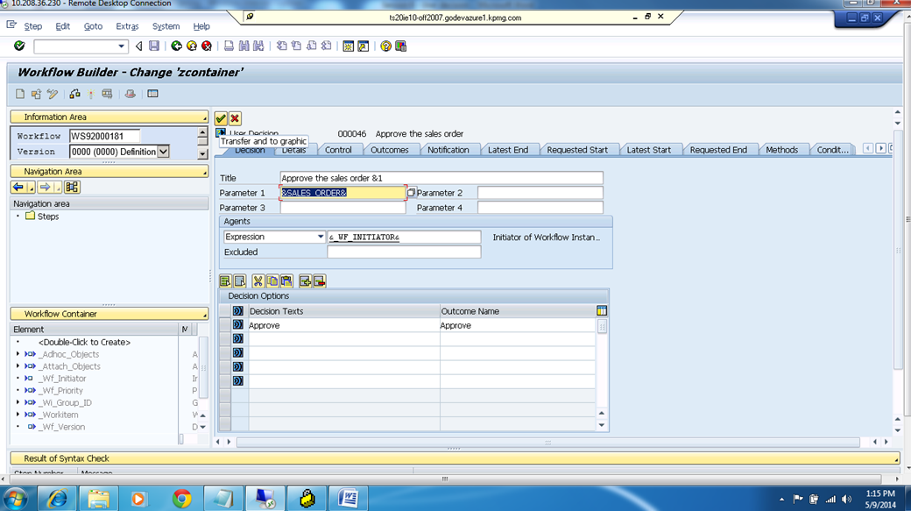Cancel the step with the red X button
The height and width of the screenshot is (511, 911).
coord(233,119)
